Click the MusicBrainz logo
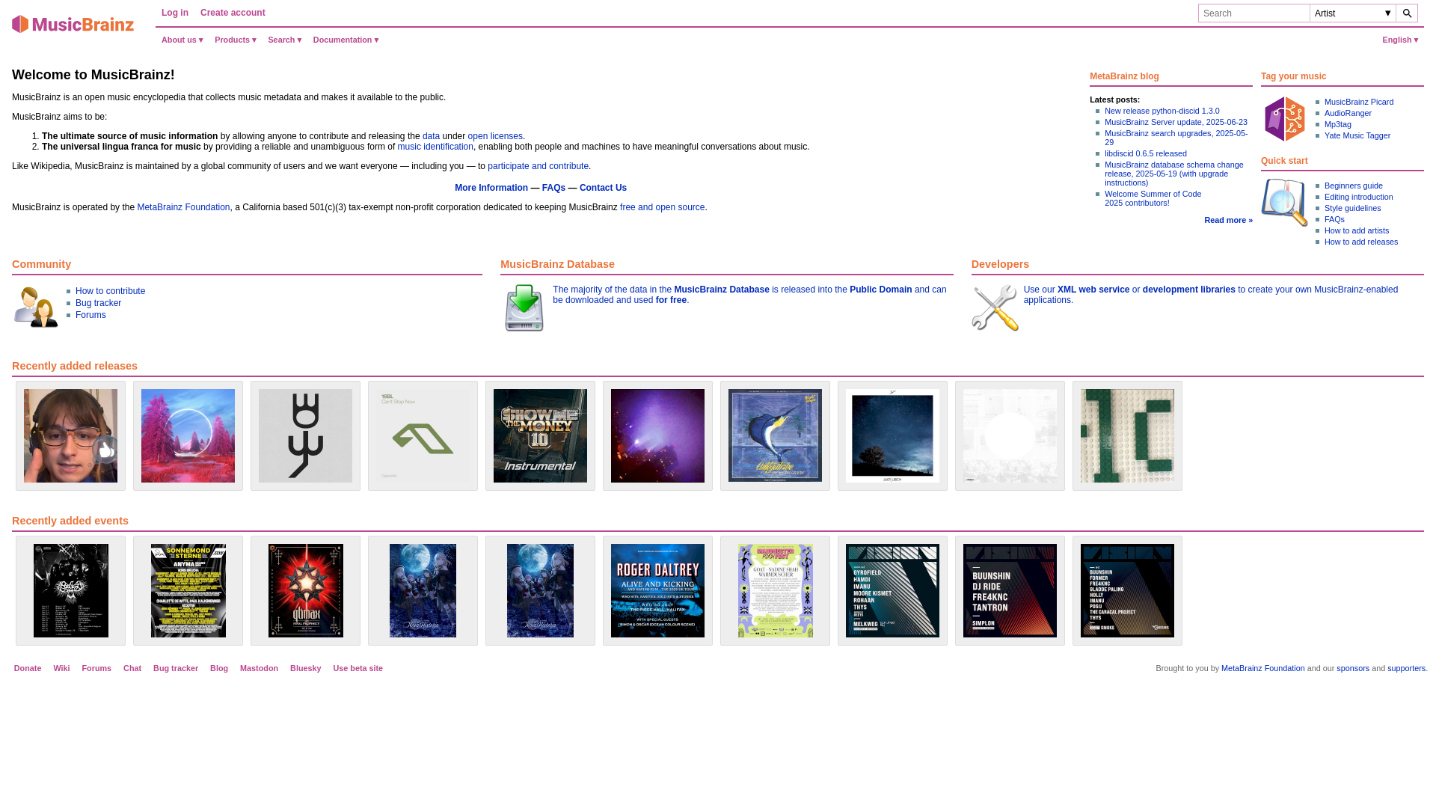This screenshot has width=1436, height=808. point(73,24)
